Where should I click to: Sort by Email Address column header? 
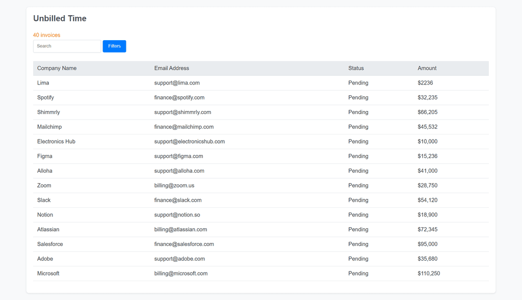click(x=171, y=68)
